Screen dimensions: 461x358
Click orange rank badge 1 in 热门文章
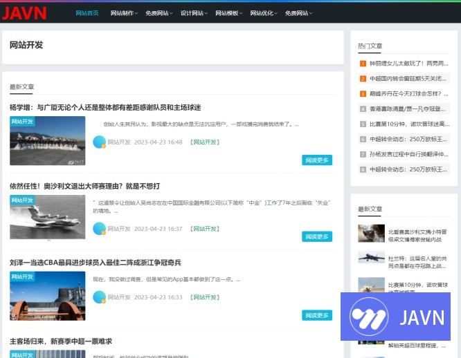point(363,64)
